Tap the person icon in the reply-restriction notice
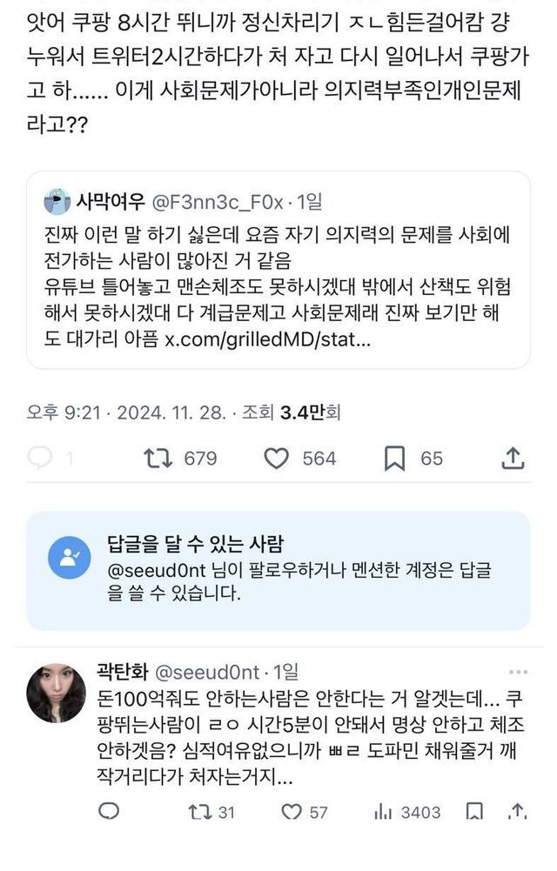This screenshot has width=557, height=871. tap(70, 558)
